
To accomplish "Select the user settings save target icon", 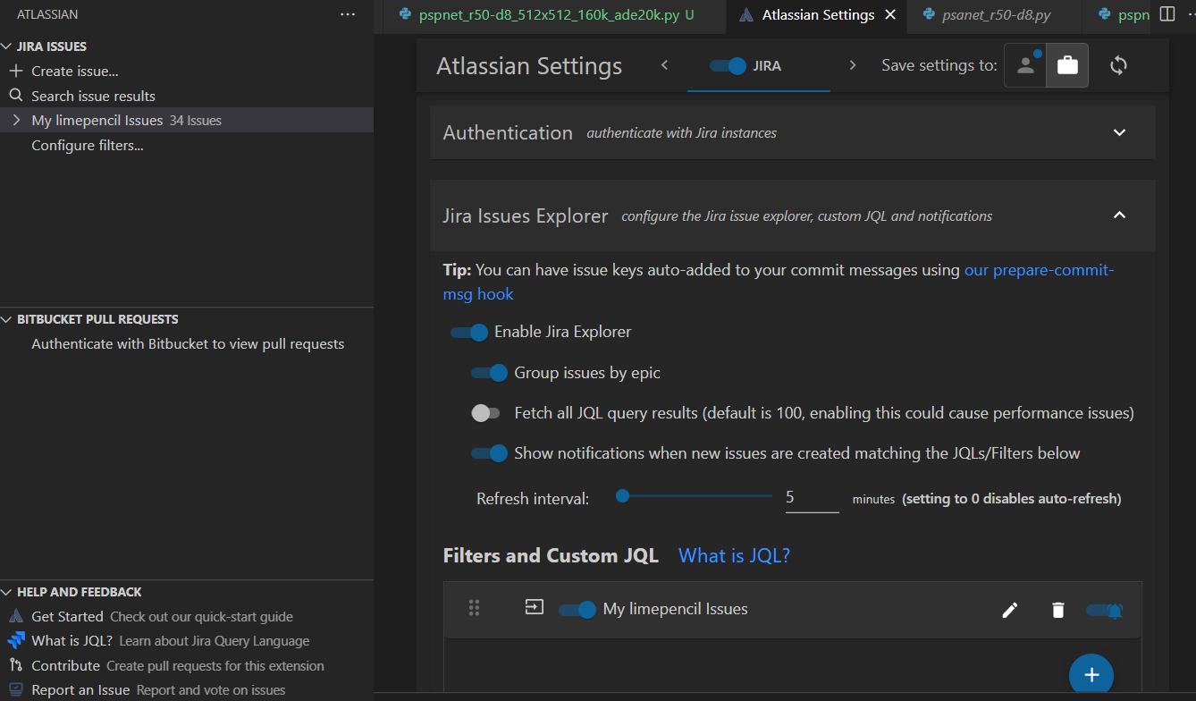I will pyautogui.click(x=1025, y=65).
